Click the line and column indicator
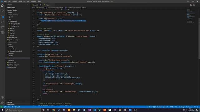The height and width of the screenshot is (112, 200). 154,107
